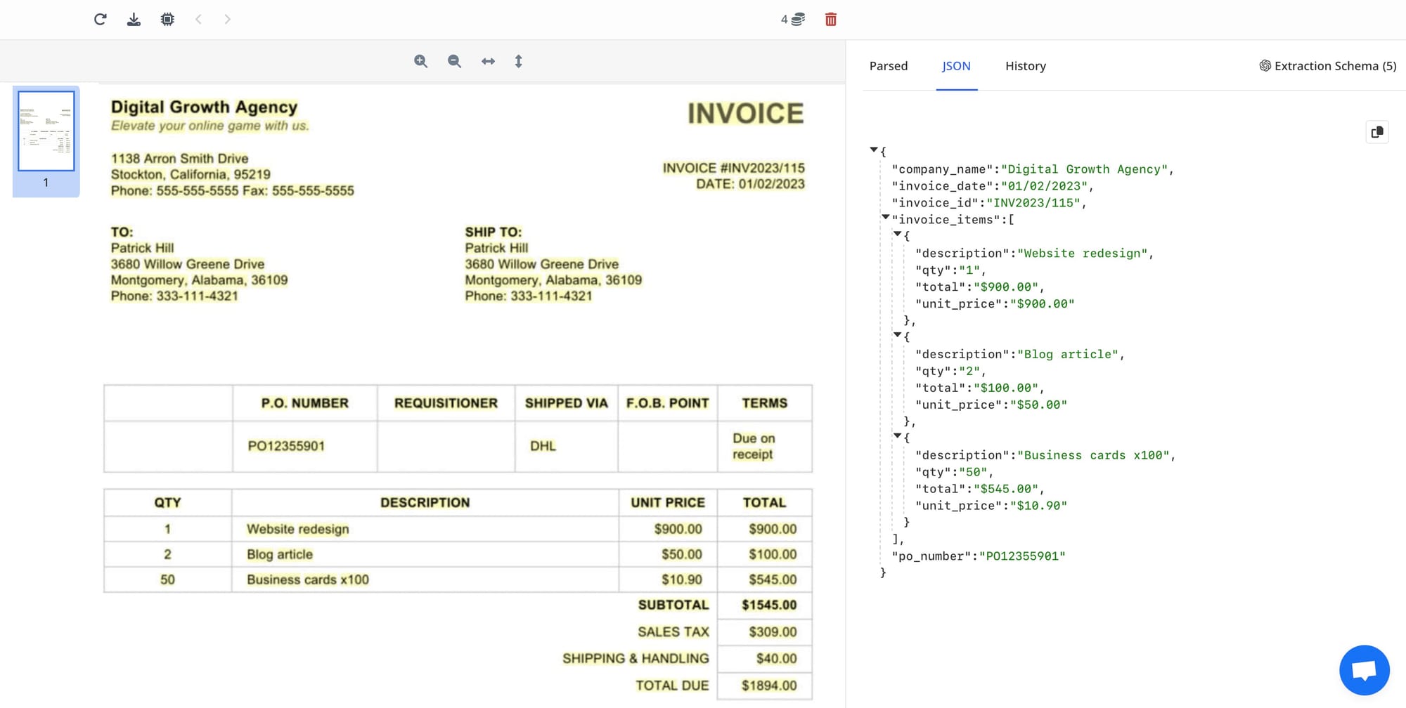Download the invoice document
The image size is (1406, 708).
[134, 19]
